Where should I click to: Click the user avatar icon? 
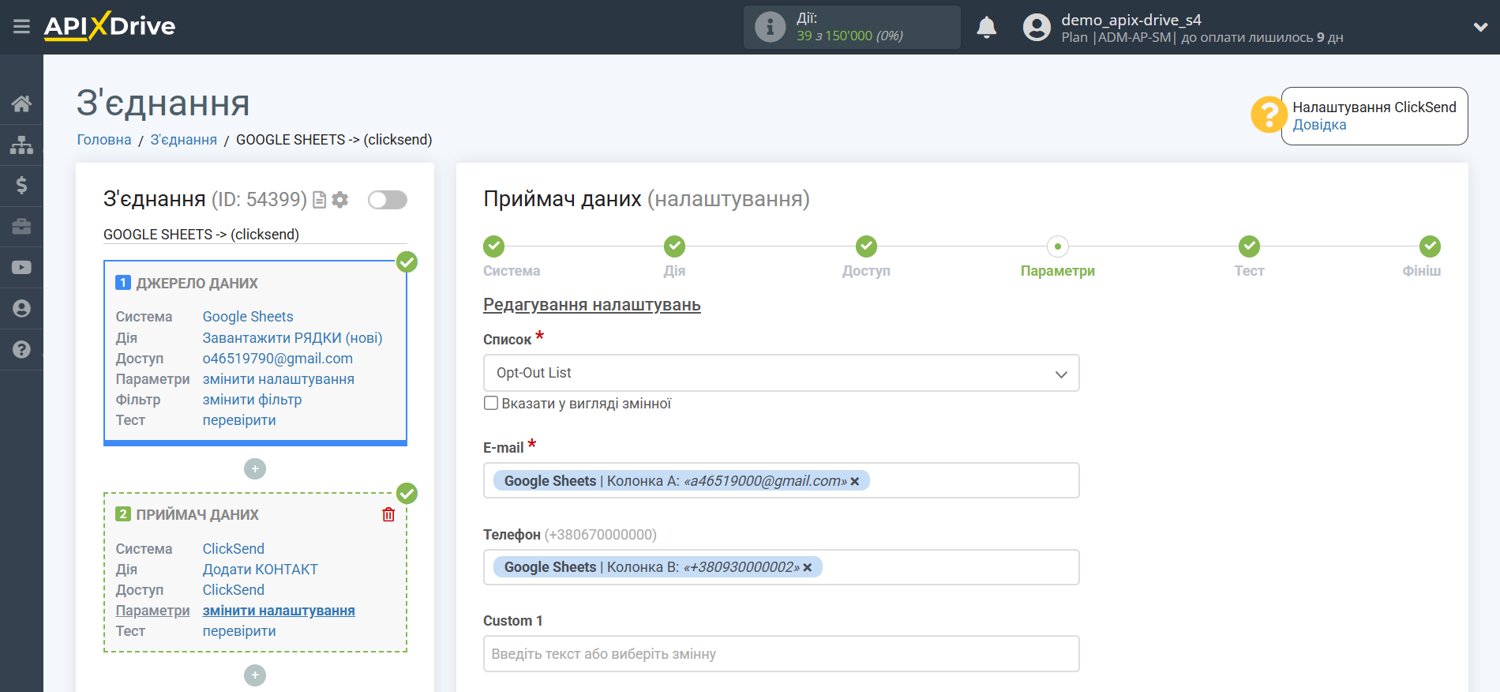[1037, 27]
